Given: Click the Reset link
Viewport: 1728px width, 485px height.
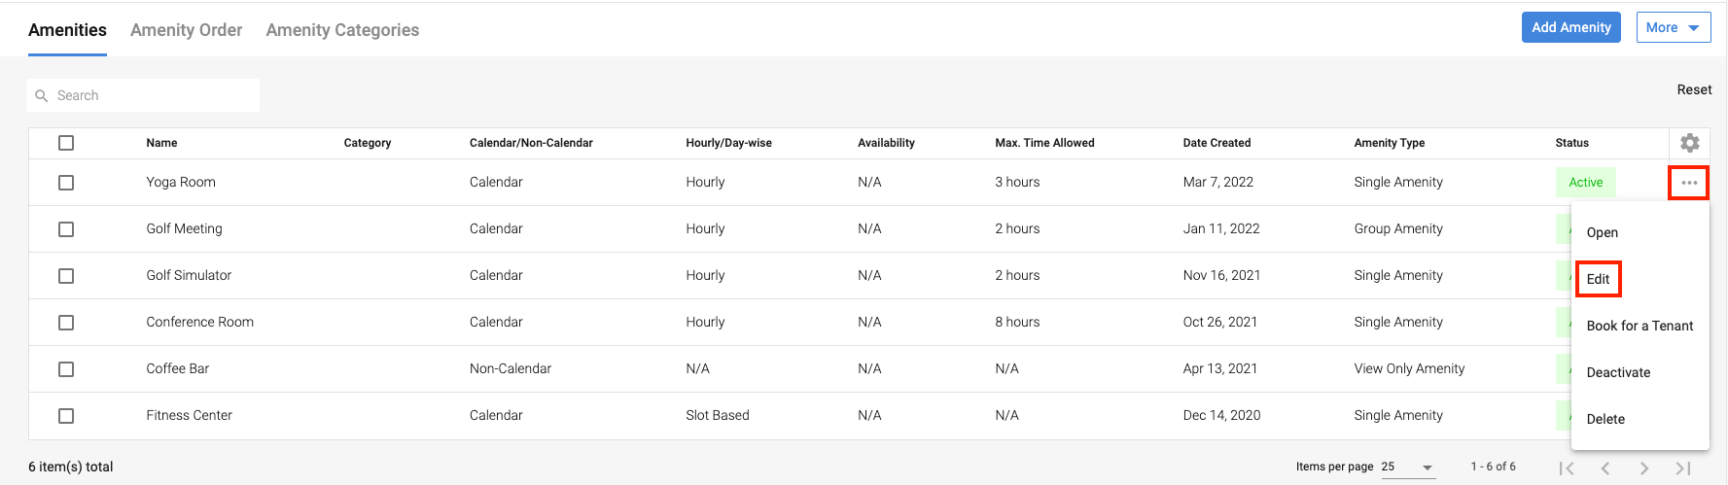Looking at the screenshot, I should coord(1694,89).
